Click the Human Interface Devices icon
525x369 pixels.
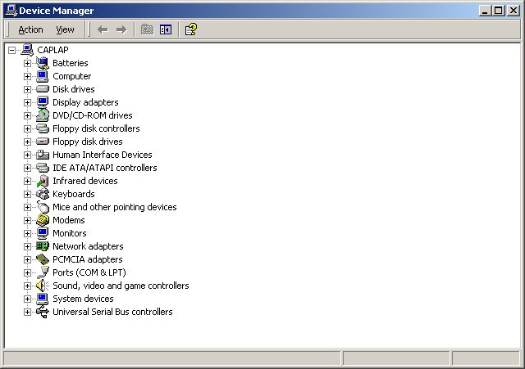pyautogui.click(x=43, y=155)
